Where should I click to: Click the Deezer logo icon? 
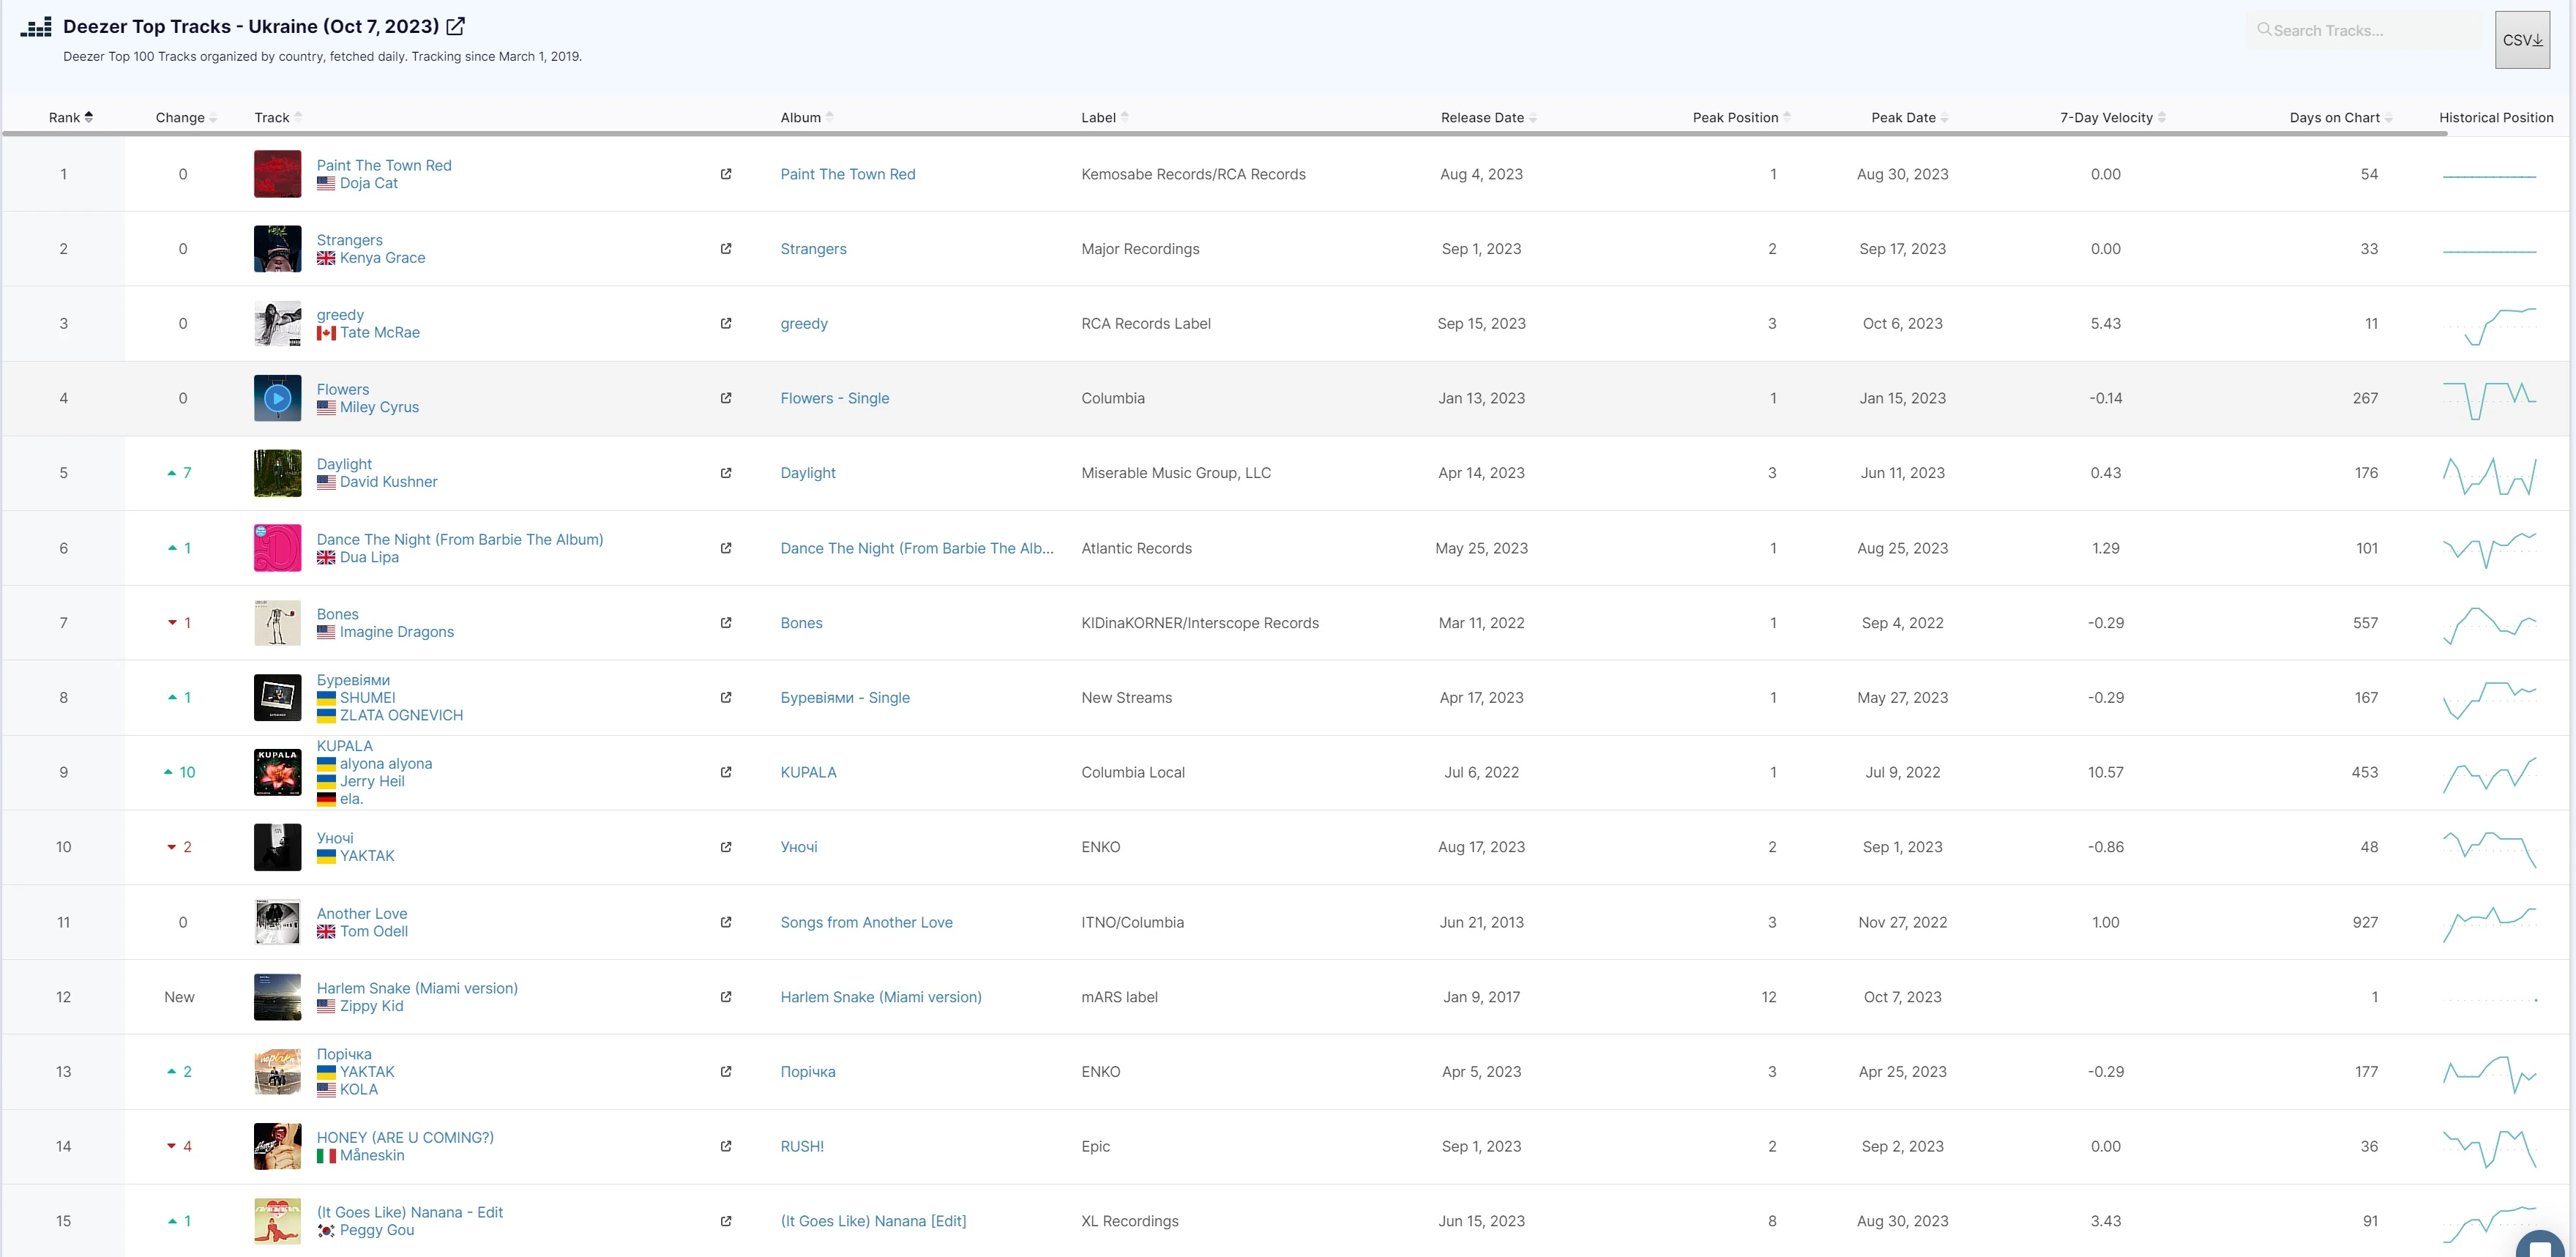pos(36,27)
